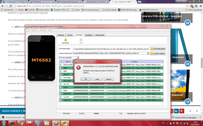203x126 pixels.
Task: Uncheck the EBR2 checkbox
Action: [61, 90]
